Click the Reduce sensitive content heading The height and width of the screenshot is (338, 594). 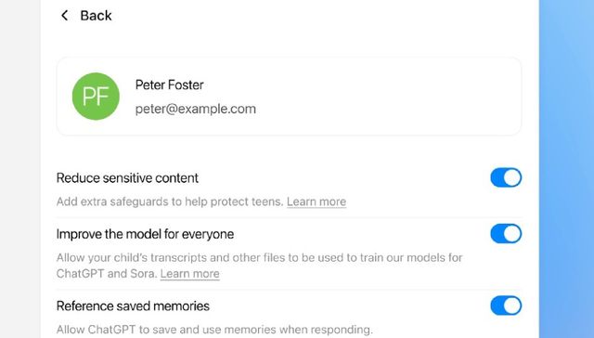(127, 178)
